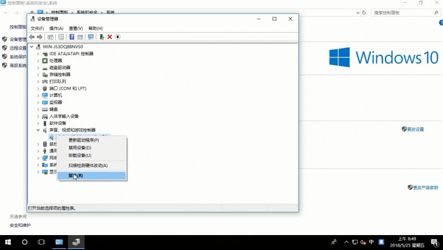The height and width of the screenshot is (250, 443).
Task: Choose 卸载设备(U) from the context menu
Action: [x=92, y=155]
